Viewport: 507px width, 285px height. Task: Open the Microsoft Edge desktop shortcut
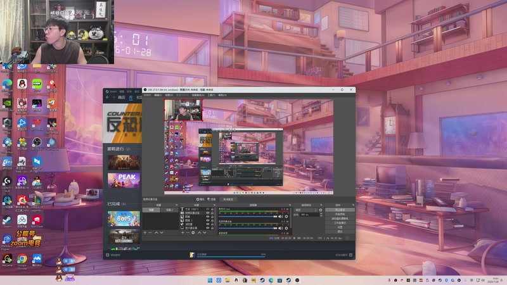tap(7, 85)
